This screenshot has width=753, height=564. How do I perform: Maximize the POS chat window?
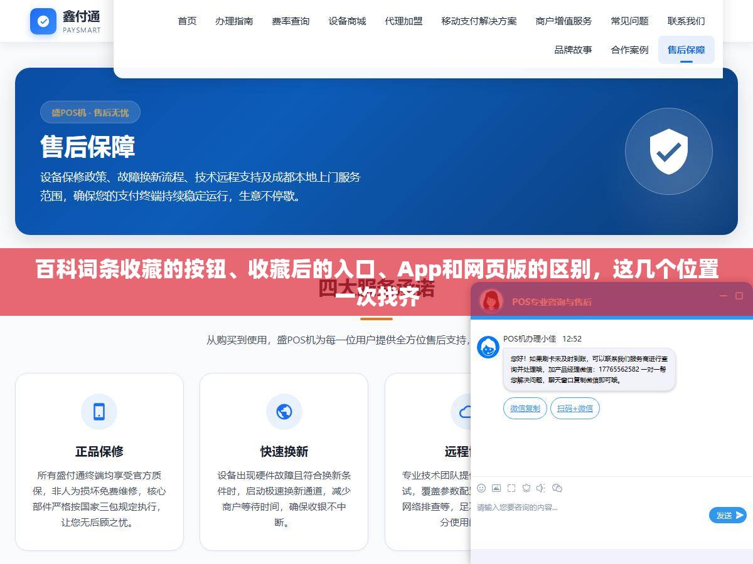[739, 296]
